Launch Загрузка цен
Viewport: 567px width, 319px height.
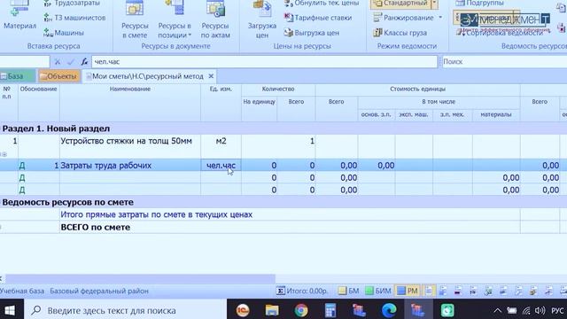click(x=262, y=19)
